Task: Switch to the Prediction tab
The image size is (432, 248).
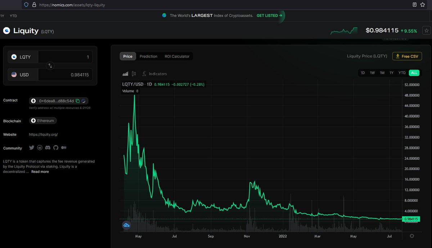Action: [148, 56]
